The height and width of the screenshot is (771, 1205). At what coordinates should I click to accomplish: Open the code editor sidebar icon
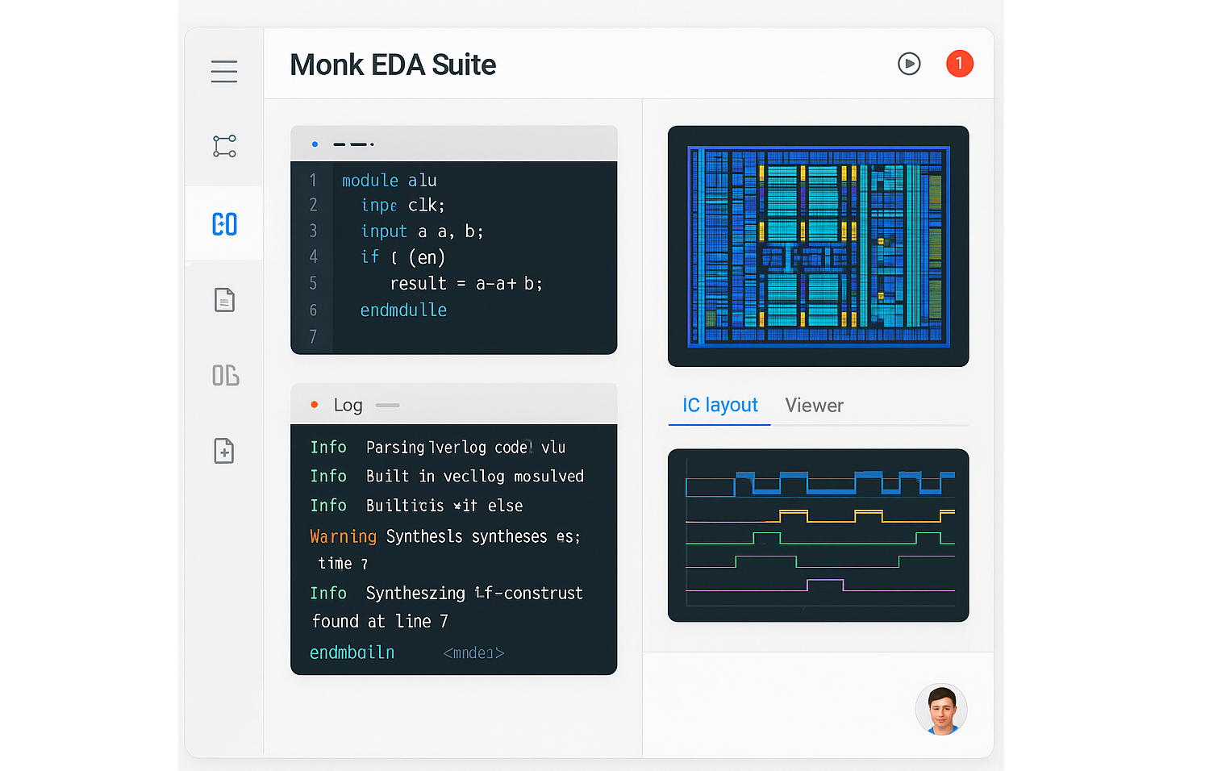[224, 224]
